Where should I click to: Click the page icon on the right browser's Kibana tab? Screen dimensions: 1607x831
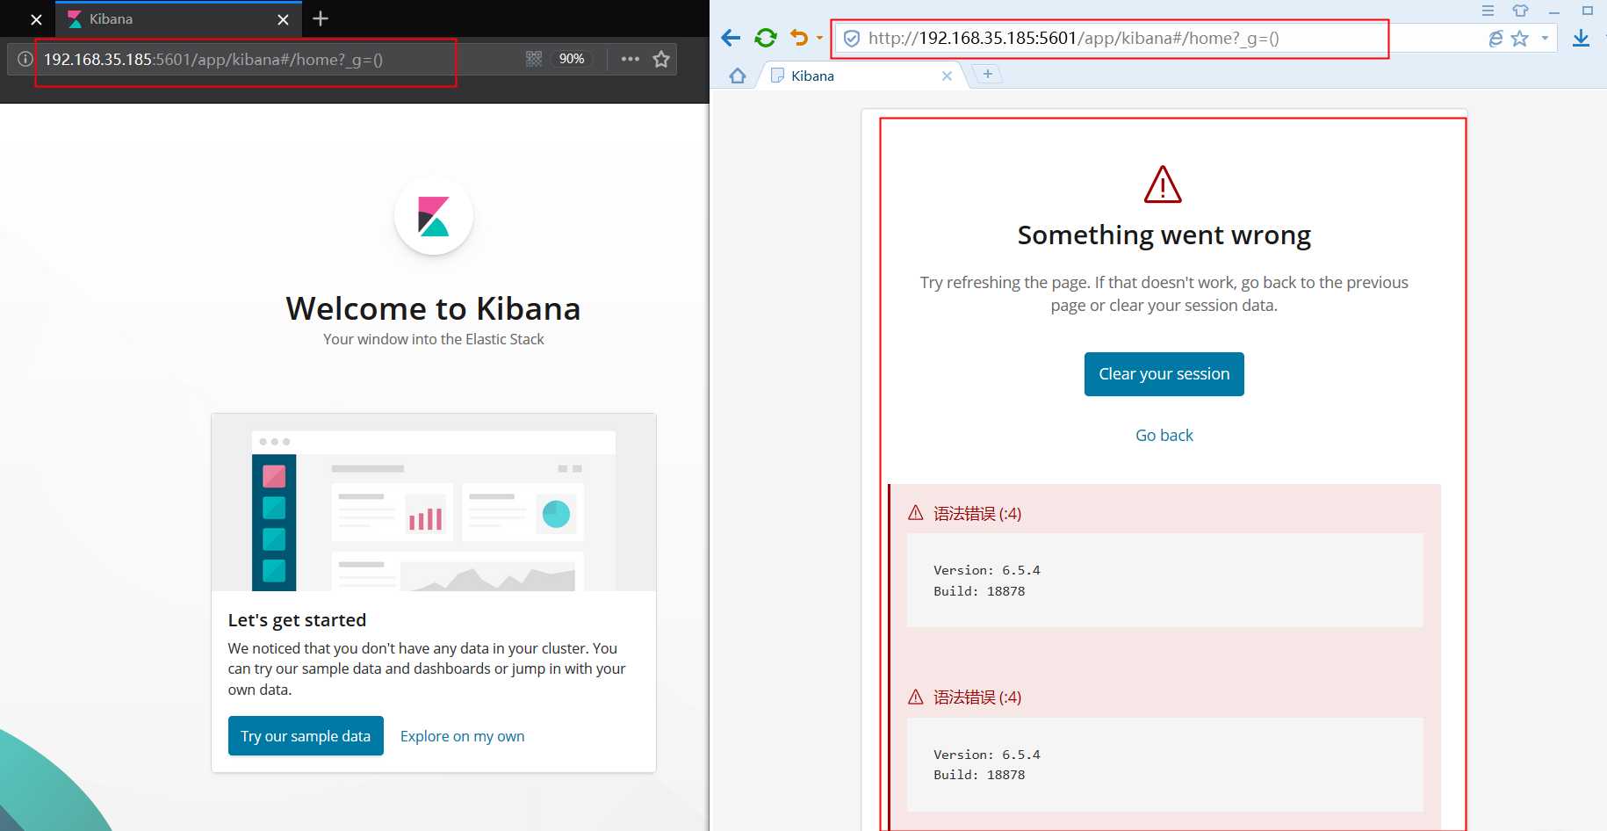tap(777, 76)
